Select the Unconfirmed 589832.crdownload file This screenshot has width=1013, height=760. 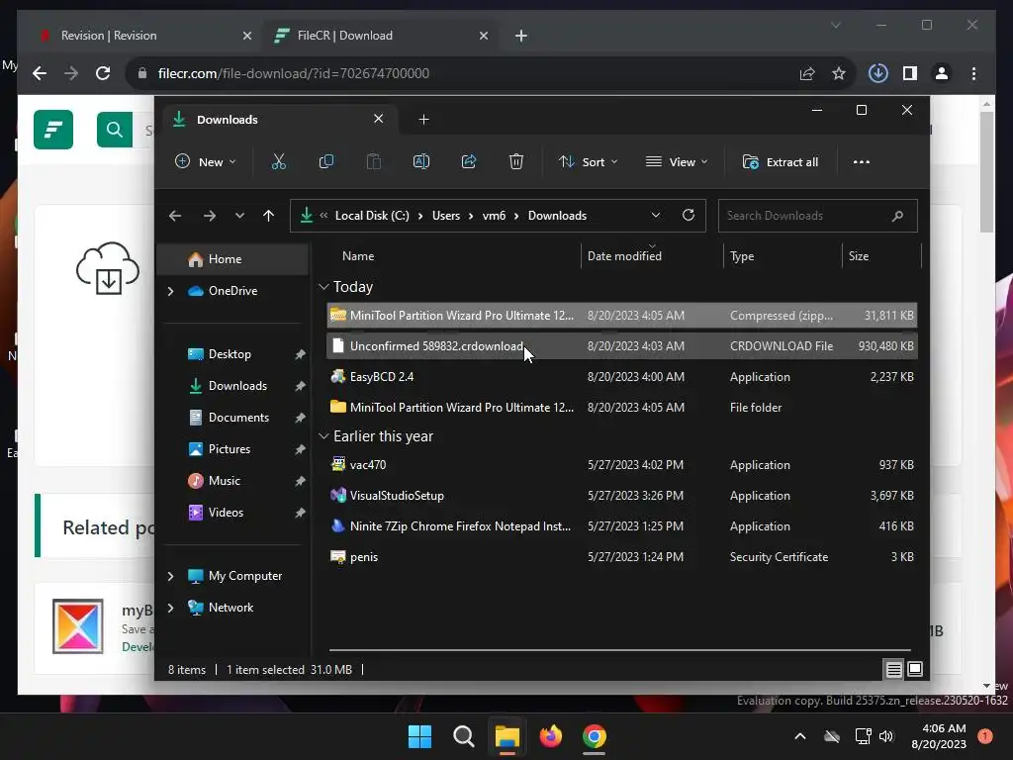click(621, 346)
